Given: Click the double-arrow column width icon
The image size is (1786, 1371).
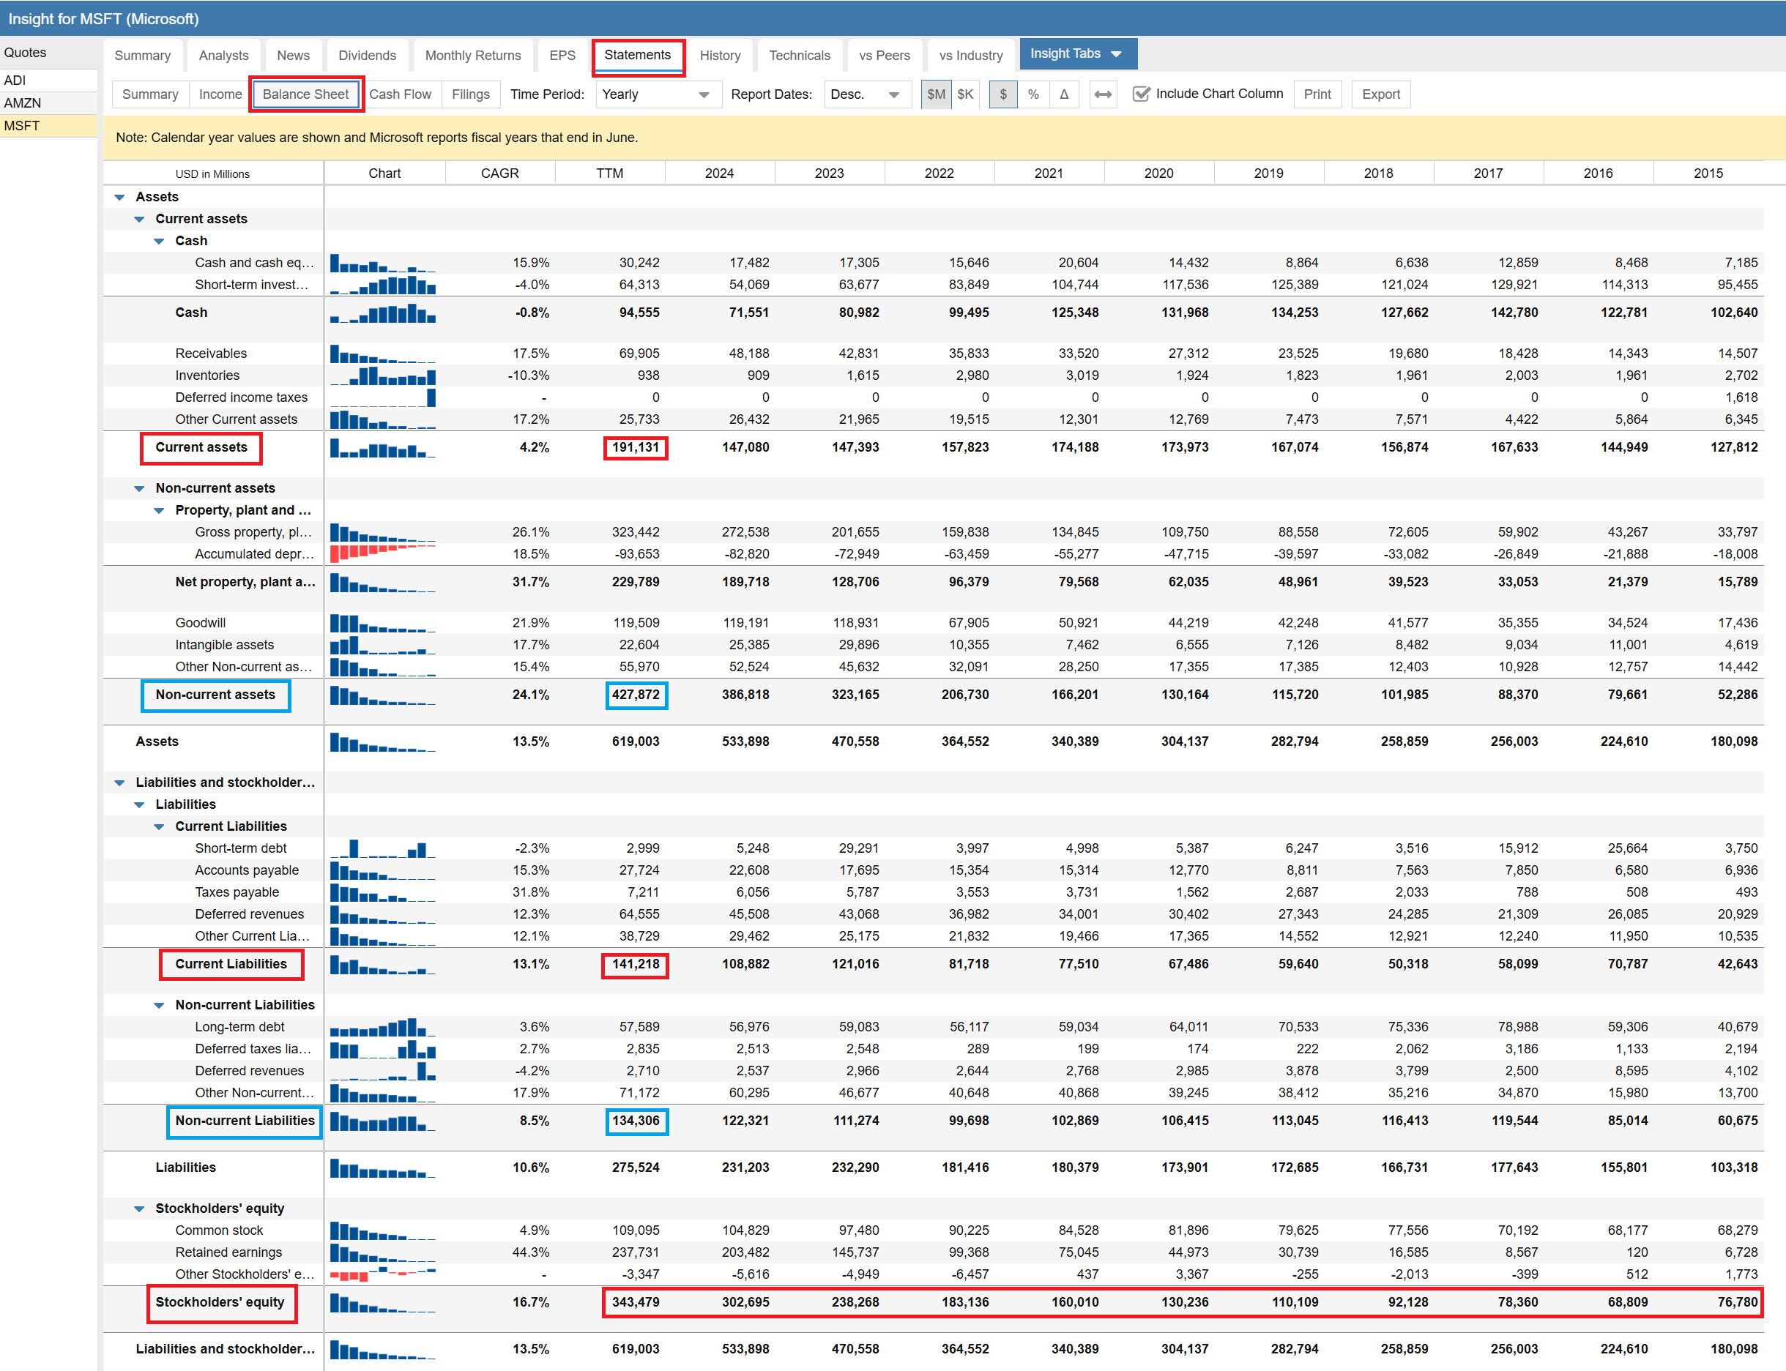Looking at the screenshot, I should tap(1103, 94).
